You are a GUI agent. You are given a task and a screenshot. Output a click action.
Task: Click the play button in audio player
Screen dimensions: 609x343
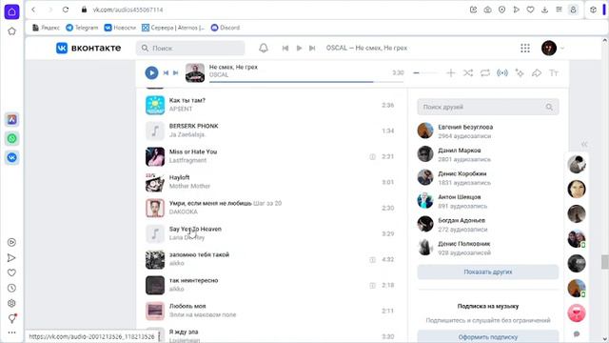pos(151,72)
